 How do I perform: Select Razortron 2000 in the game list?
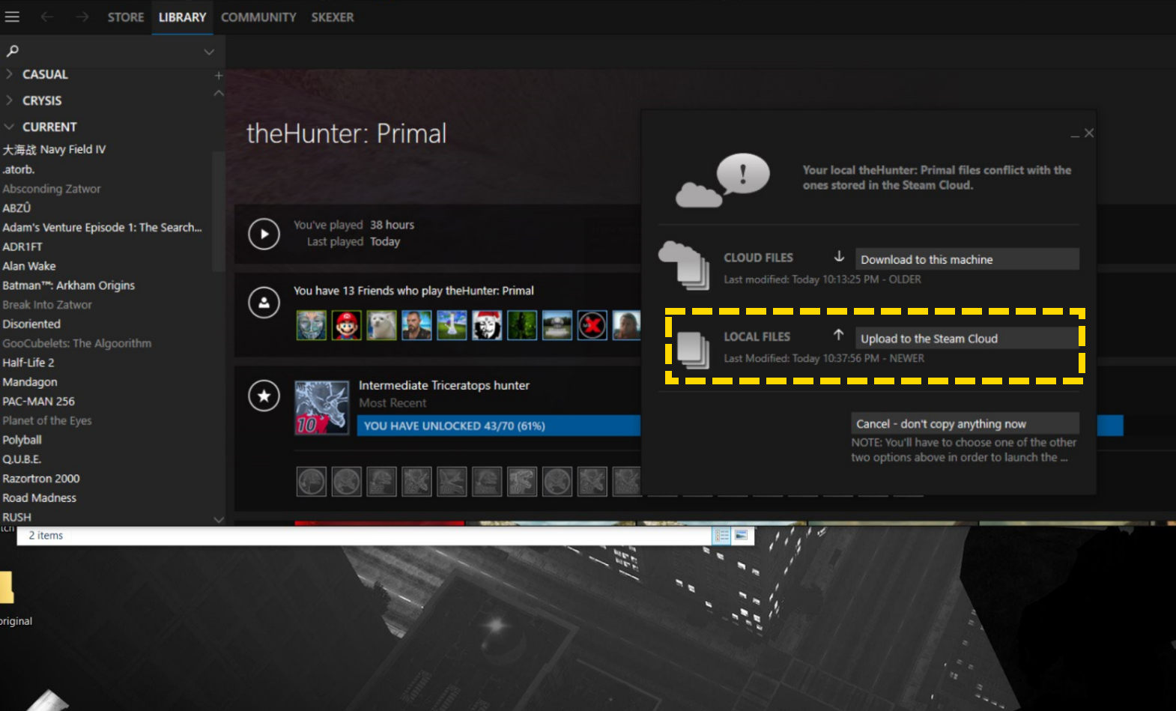(41, 479)
